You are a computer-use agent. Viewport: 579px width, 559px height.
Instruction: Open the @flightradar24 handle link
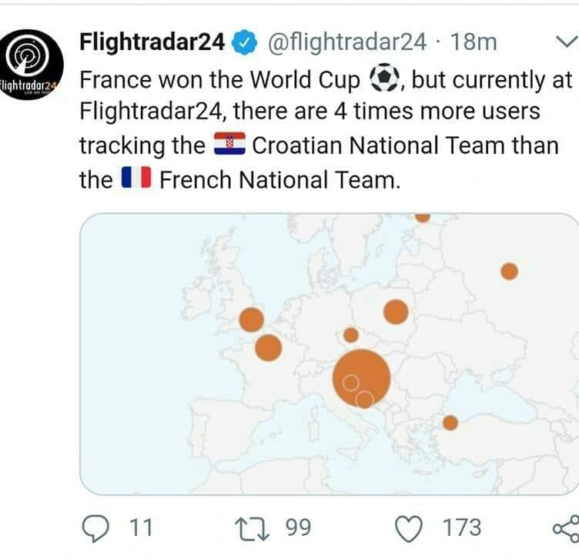[x=346, y=42]
